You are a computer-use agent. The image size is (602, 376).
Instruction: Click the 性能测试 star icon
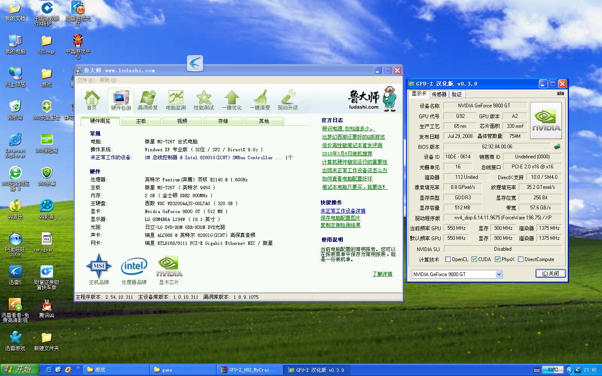click(x=204, y=100)
